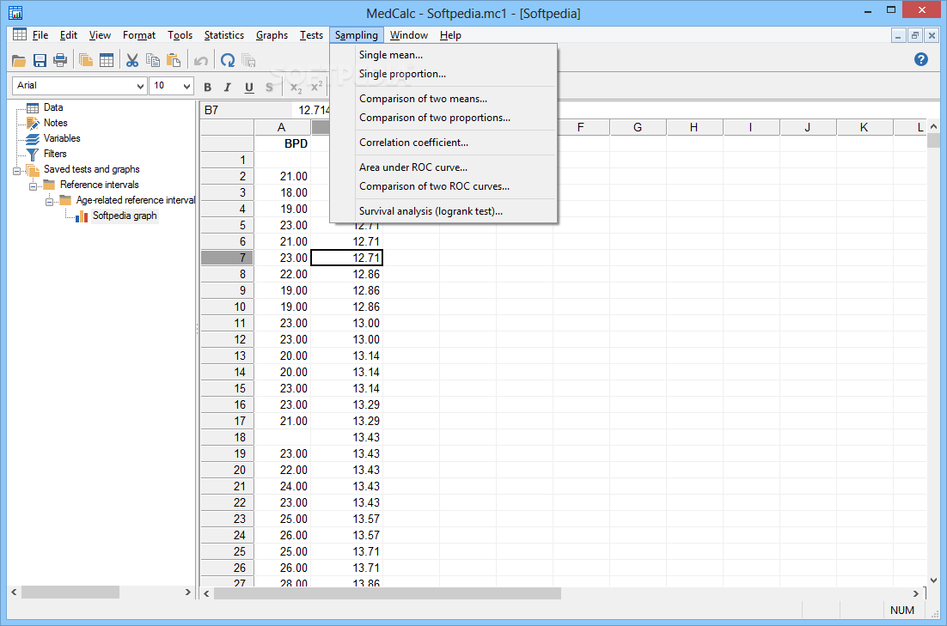Select Filters in the contents tree
This screenshot has height=626, width=947.
(55, 154)
